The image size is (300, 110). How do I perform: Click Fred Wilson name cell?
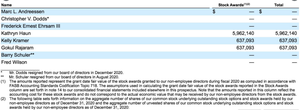[14, 62]
